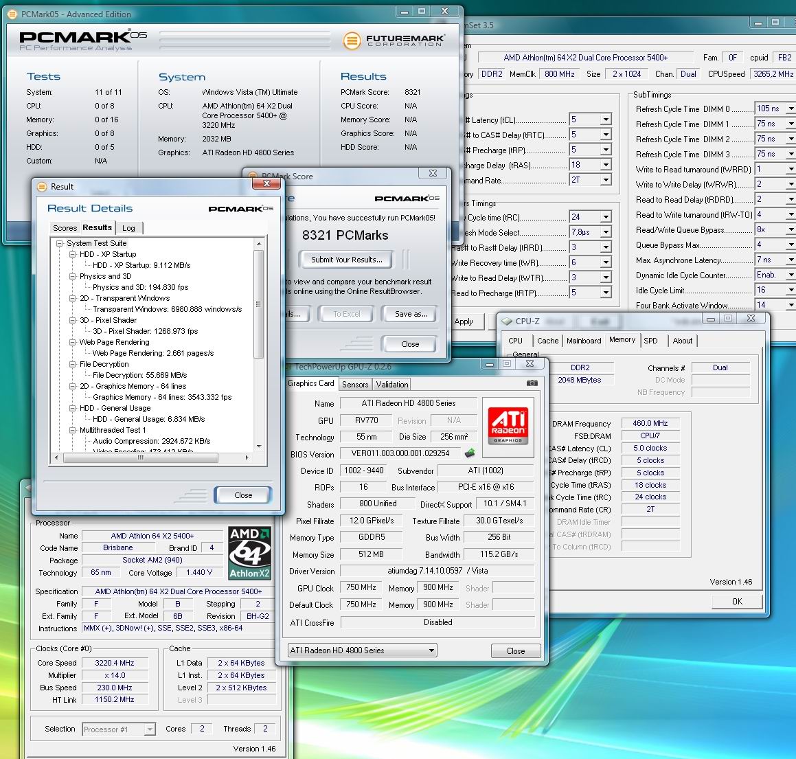Click the horizontal scrollbar thumb in Result tree
Screen dimensions: 796x759
point(141,457)
